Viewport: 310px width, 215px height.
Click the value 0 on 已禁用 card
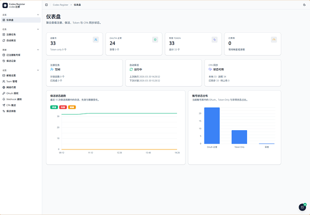pyautogui.click(x=230, y=43)
